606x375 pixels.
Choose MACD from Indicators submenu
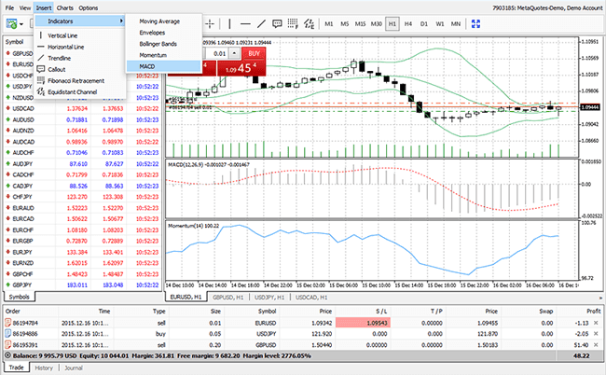[164, 66]
